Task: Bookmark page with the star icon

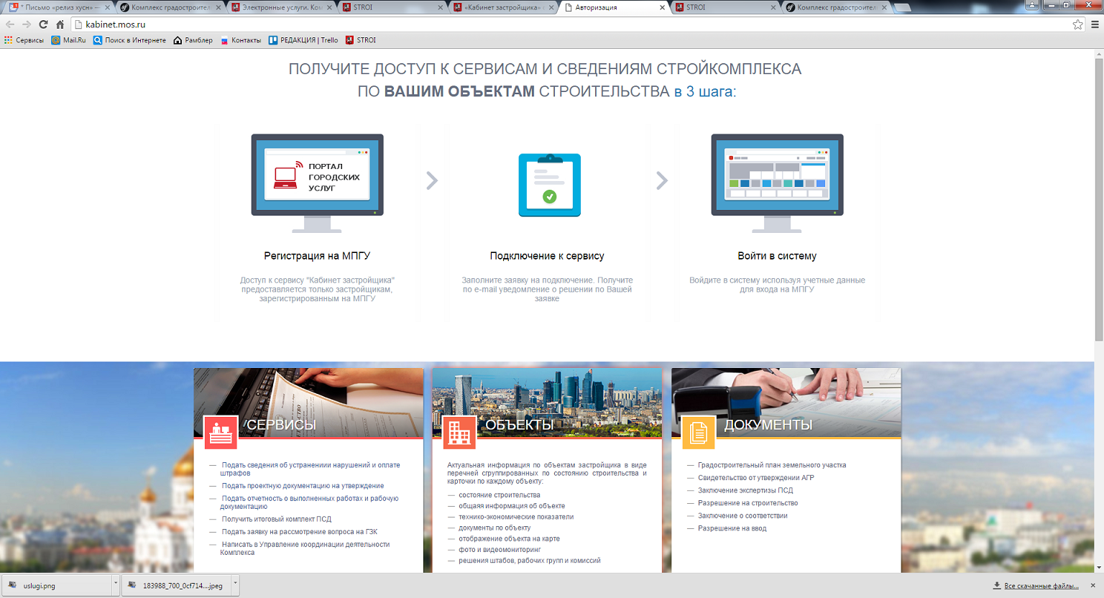Action: tap(1077, 24)
